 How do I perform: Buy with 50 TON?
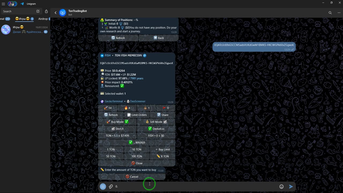click(x=111, y=157)
